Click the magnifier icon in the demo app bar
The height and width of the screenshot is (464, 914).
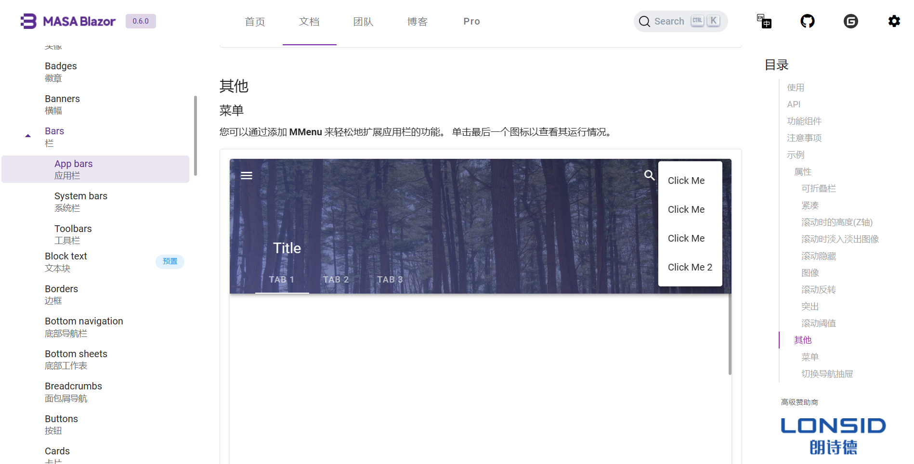point(650,175)
